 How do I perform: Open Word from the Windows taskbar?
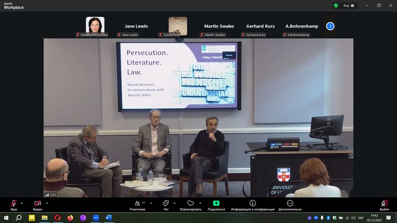[x=109, y=218]
